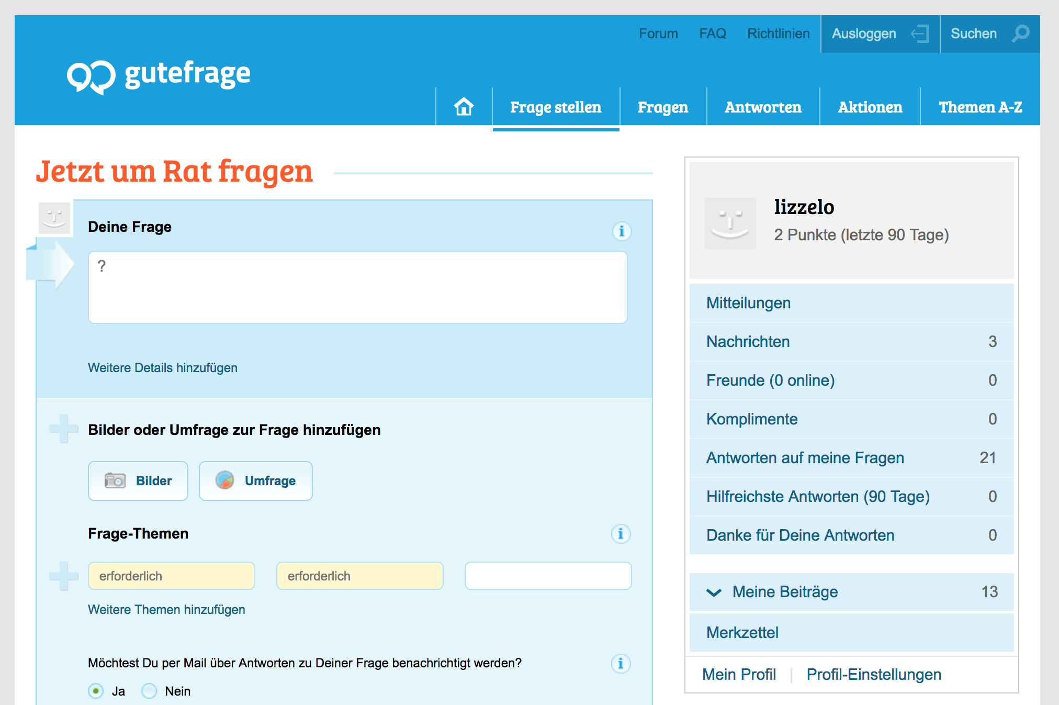This screenshot has height=705, width=1059.
Task: Open Nachrichten in sidebar
Action: (748, 341)
